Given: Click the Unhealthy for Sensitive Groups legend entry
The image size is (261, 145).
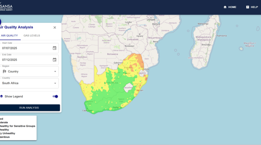Looking at the screenshot, I should click(18, 126).
